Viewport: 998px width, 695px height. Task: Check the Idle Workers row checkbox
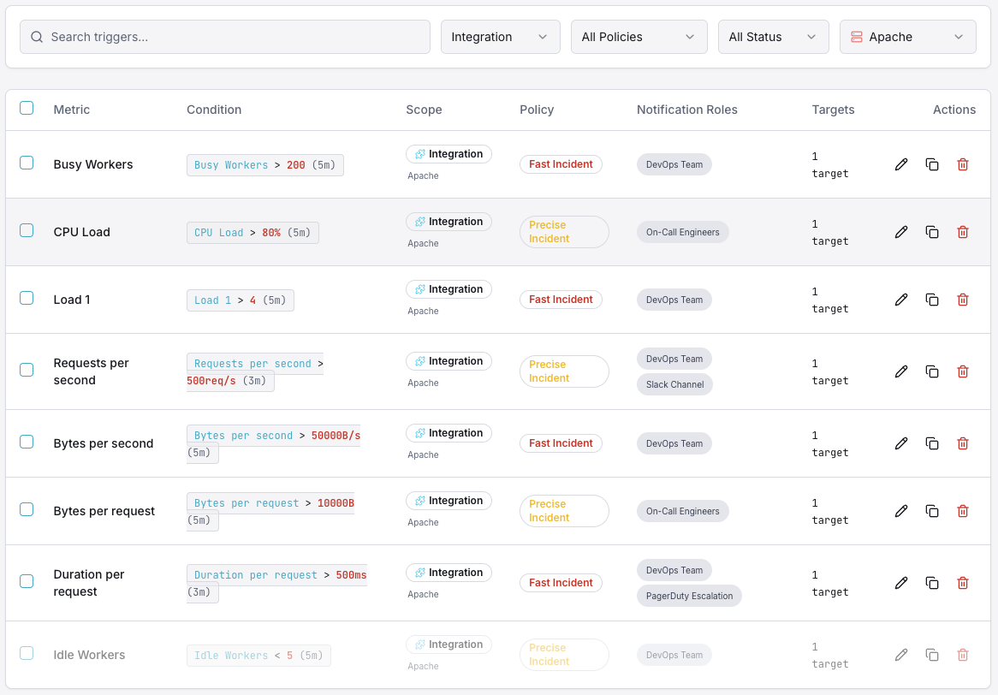pyautogui.click(x=26, y=653)
